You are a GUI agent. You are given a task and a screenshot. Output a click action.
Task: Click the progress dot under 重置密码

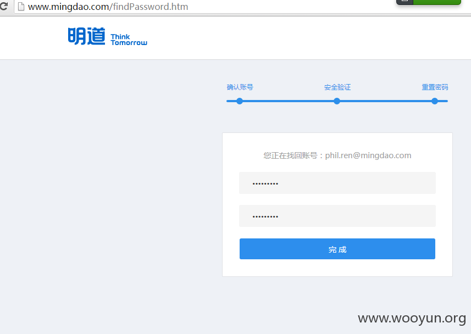(435, 101)
